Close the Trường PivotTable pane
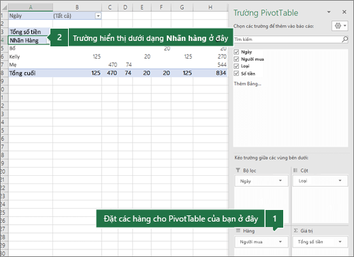Viewport: 354px width, 257px height. coord(344,12)
